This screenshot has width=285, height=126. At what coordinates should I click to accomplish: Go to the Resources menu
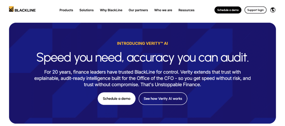[x=186, y=10]
